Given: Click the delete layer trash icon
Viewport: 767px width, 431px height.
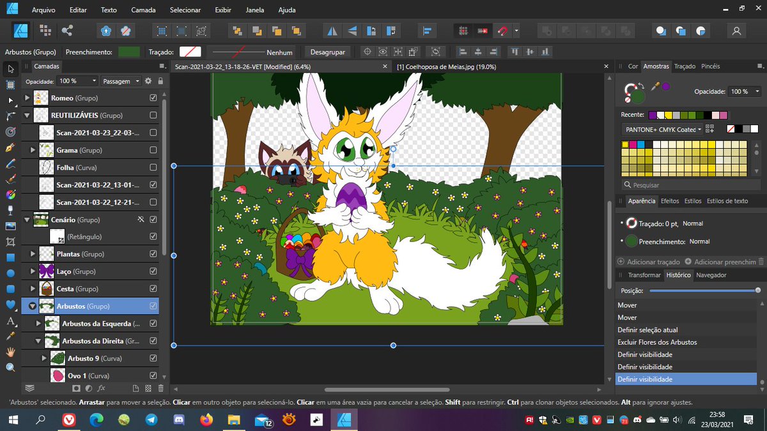Looking at the screenshot, I should (160, 388).
